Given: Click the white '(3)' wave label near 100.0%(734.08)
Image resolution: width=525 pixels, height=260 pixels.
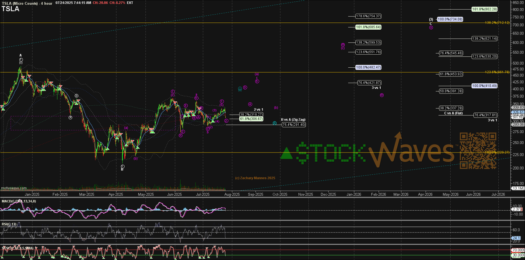Looking at the screenshot, I should (431, 19).
